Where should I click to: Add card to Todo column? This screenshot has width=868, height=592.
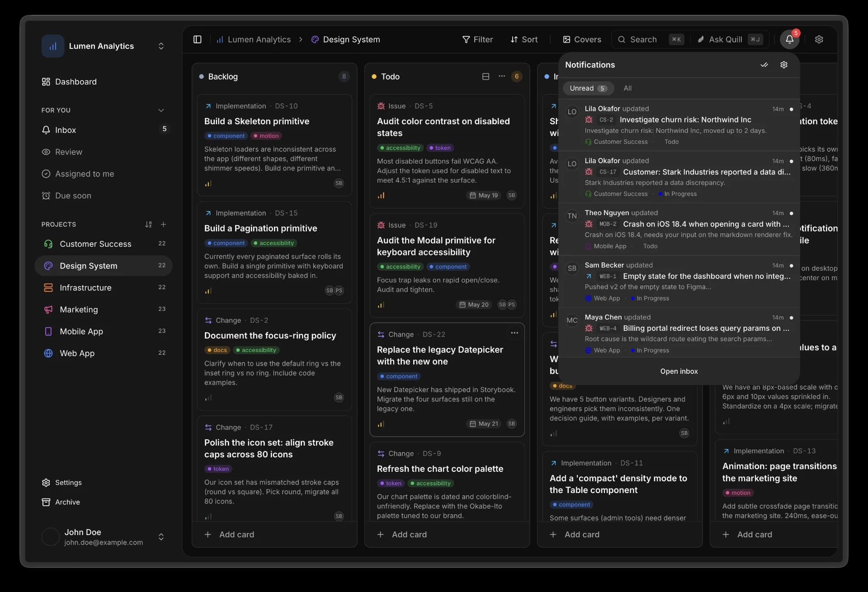click(x=447, y=535)
